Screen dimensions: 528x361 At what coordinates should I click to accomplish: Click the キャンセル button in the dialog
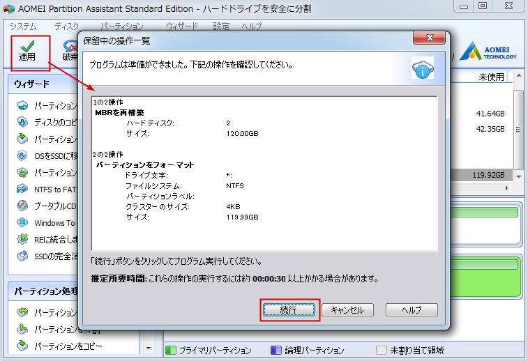point(347,310)
